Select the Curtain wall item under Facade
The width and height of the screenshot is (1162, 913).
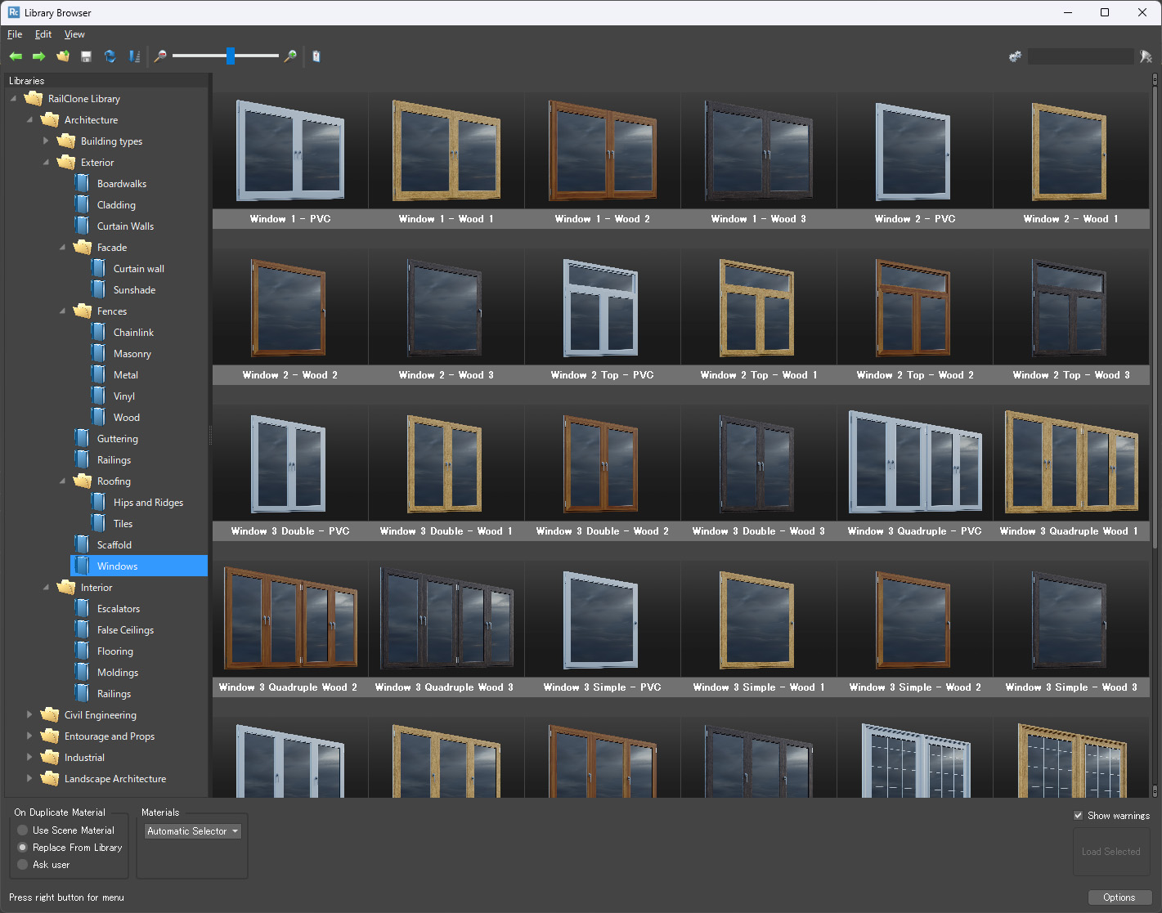tap(139, 269)
